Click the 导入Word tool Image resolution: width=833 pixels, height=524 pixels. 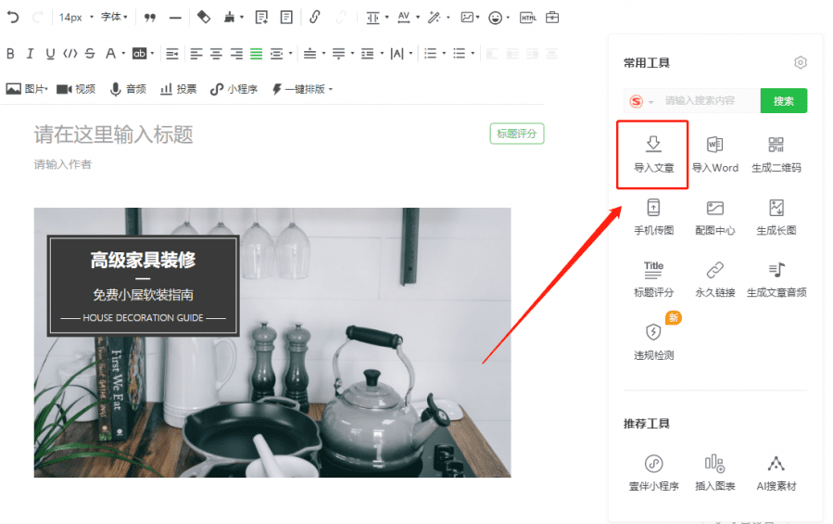point(715,154)
